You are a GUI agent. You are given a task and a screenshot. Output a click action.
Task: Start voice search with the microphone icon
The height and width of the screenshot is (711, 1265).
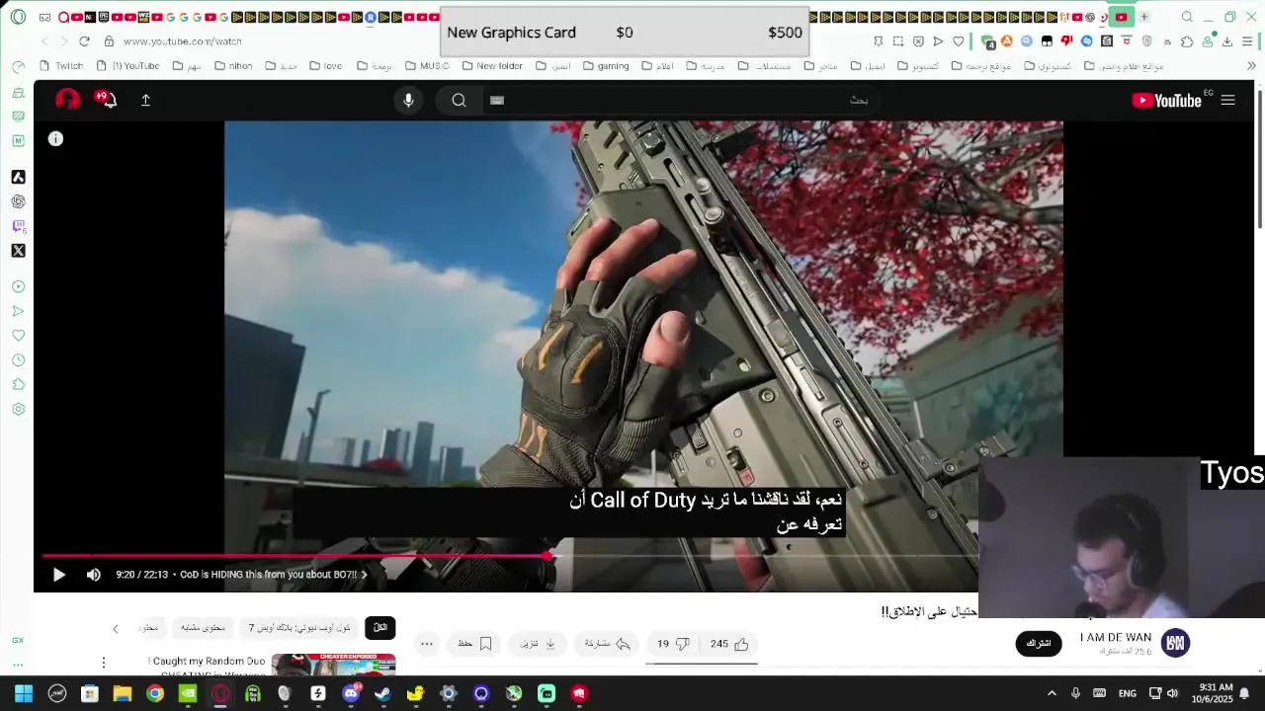click(408, 100)
